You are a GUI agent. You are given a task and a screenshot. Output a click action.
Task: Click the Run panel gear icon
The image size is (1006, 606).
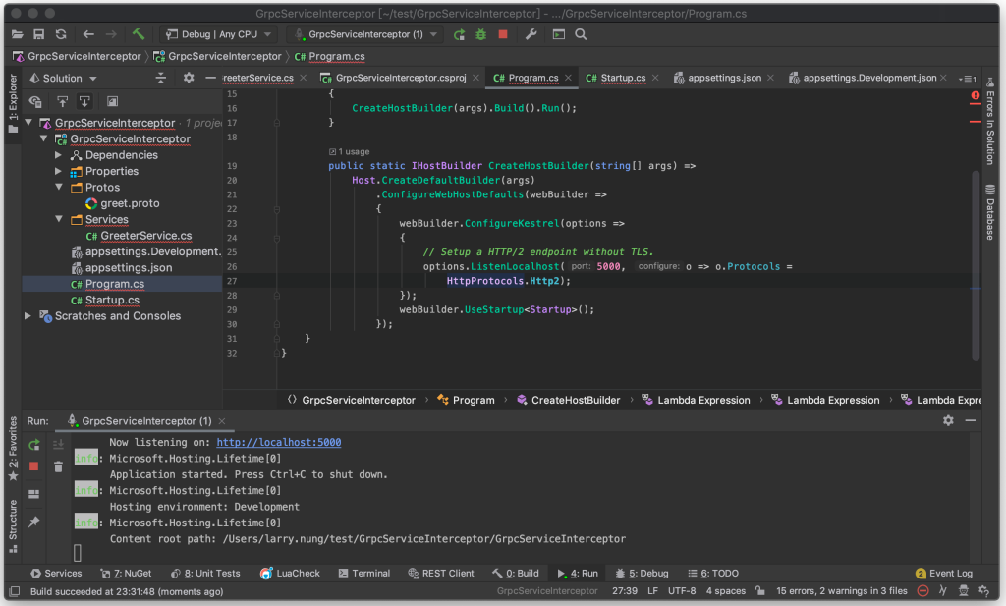[x=948, y=420]
